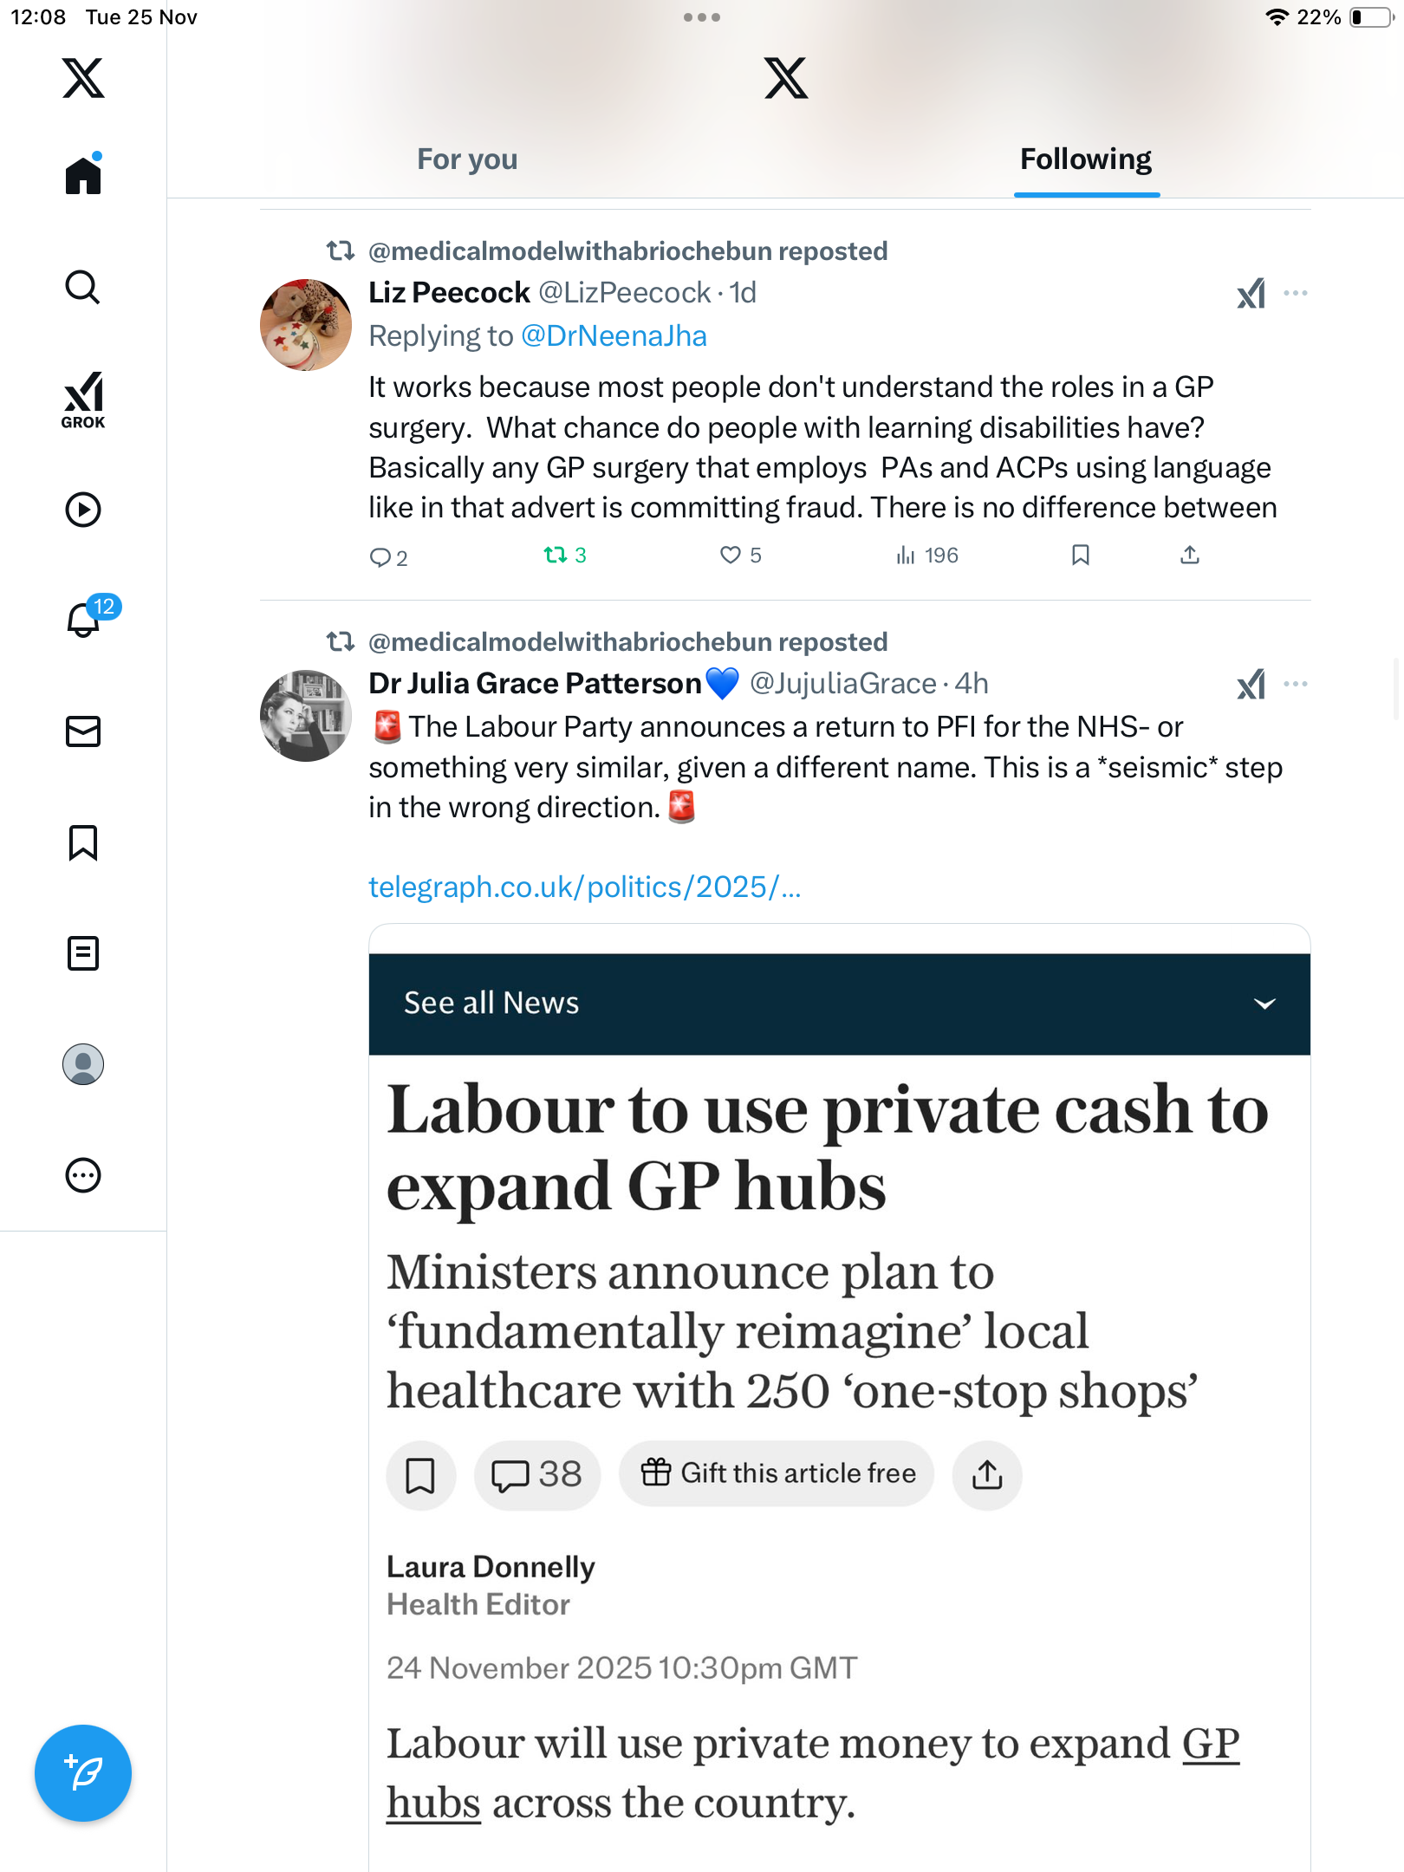Open the Lists icon in the sidebar
Screen dimensions: 1404x1872
(83, 953)
